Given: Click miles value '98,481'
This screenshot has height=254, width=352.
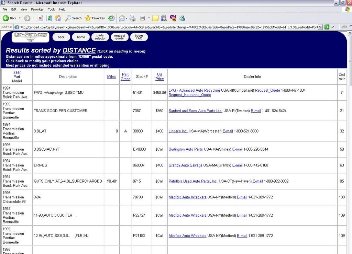Looking at the screenshot, I should pyautogui.click(x=112, y=181).
